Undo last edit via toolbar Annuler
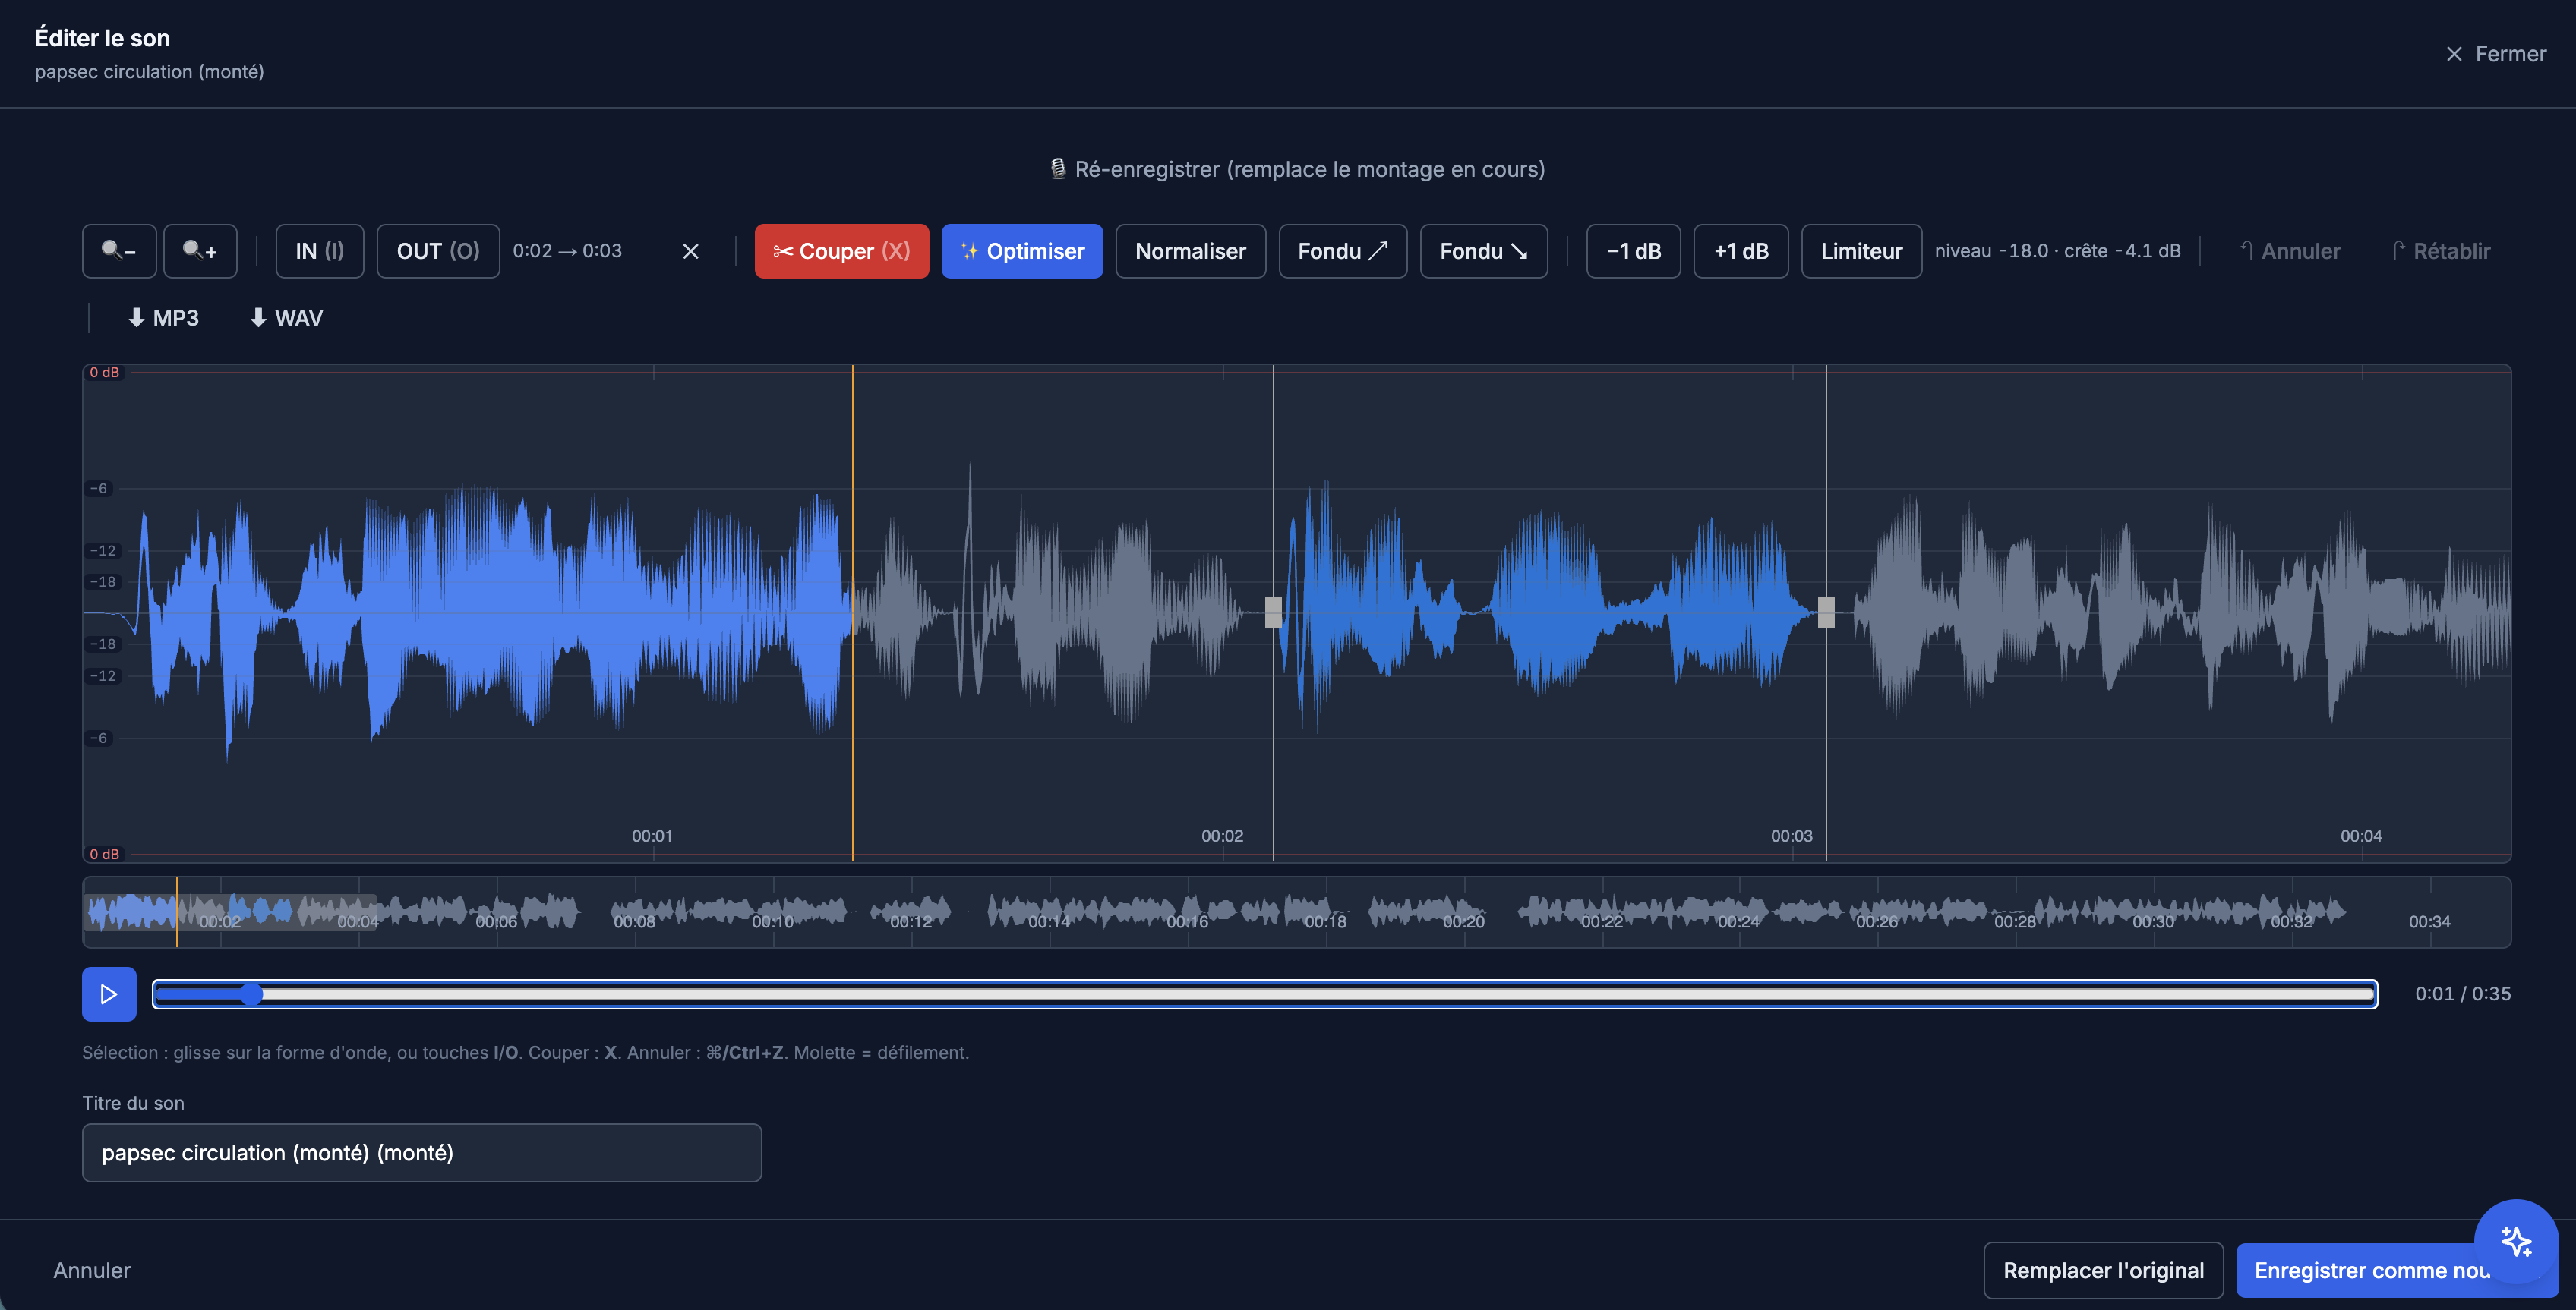This screenshot has height=1310, width=2576. pos(2290,250)
